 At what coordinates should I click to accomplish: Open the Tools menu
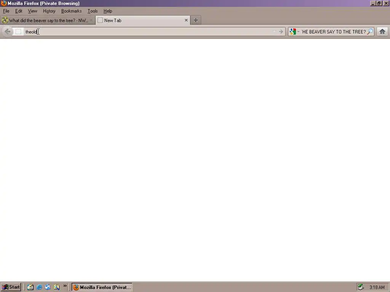click(x=93, y=11)
